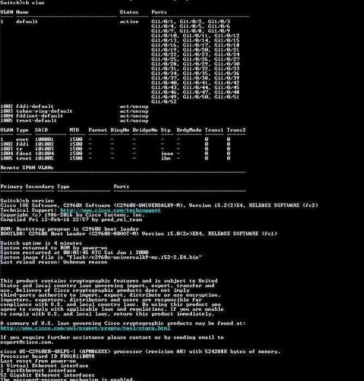364x381 pixels.
Task: Click the 'A summary of U.S. laws' line
Action: (123, 323)
